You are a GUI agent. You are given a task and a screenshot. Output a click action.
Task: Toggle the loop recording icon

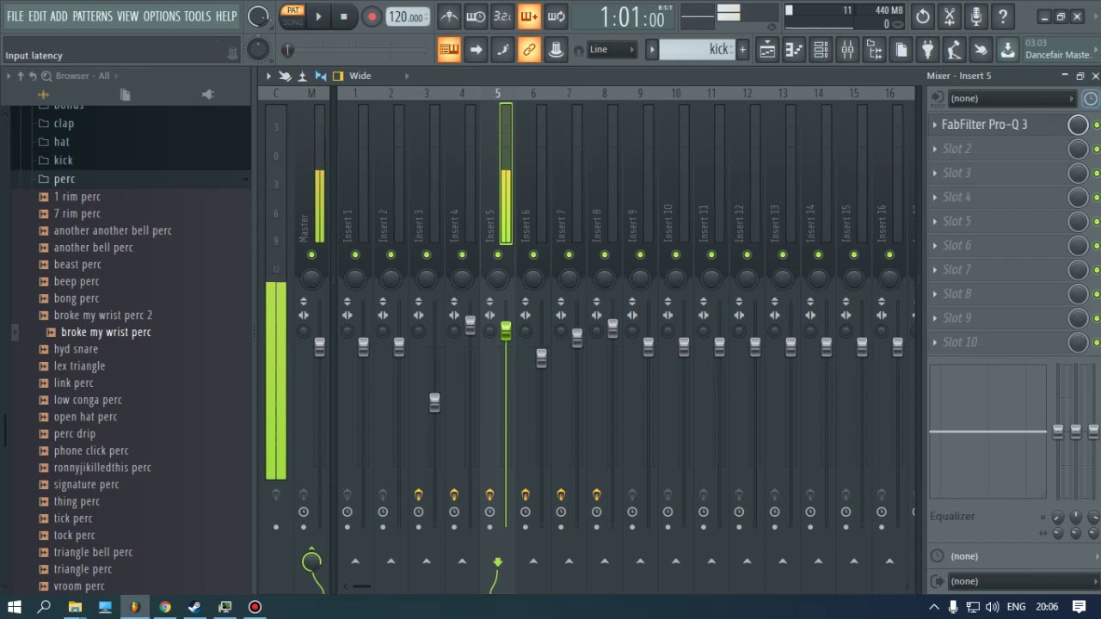556,16
